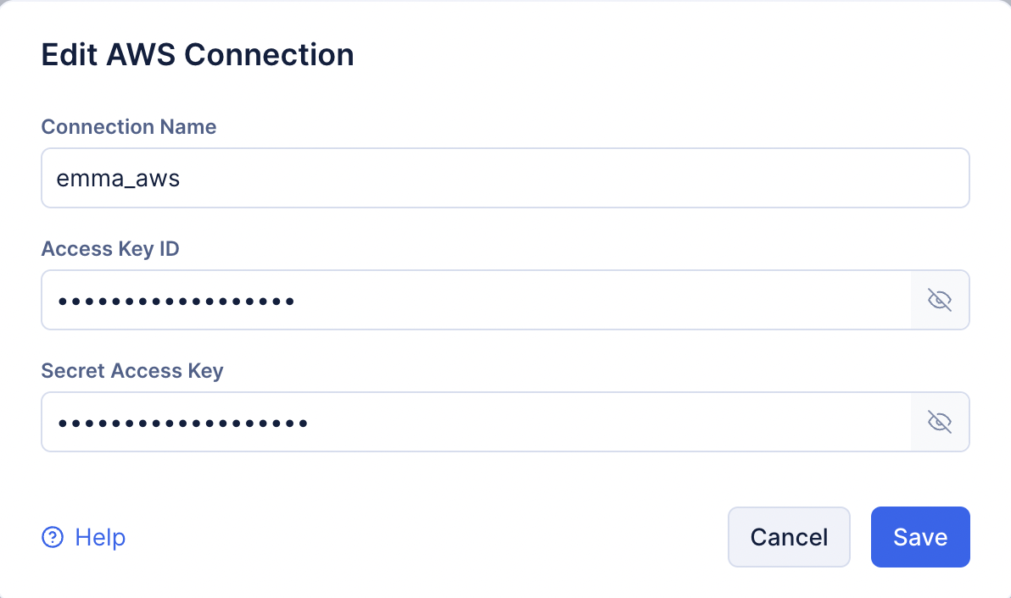1011x598 pixels.
Task: Click the Edit AWS Connection dialog title
Action: coord(198,55)
